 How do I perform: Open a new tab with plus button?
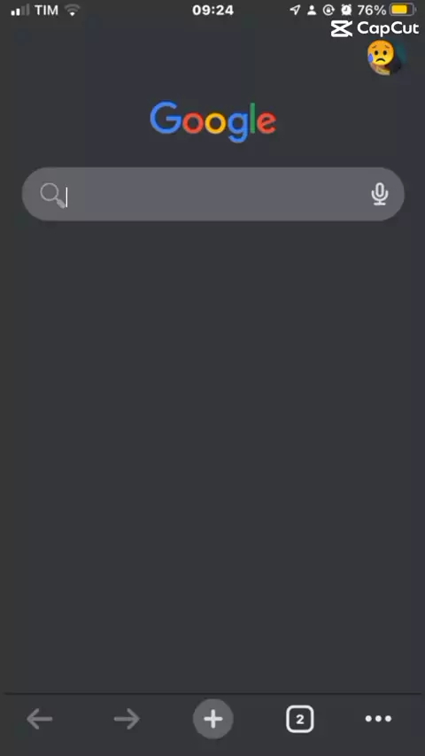coord(212,719)
